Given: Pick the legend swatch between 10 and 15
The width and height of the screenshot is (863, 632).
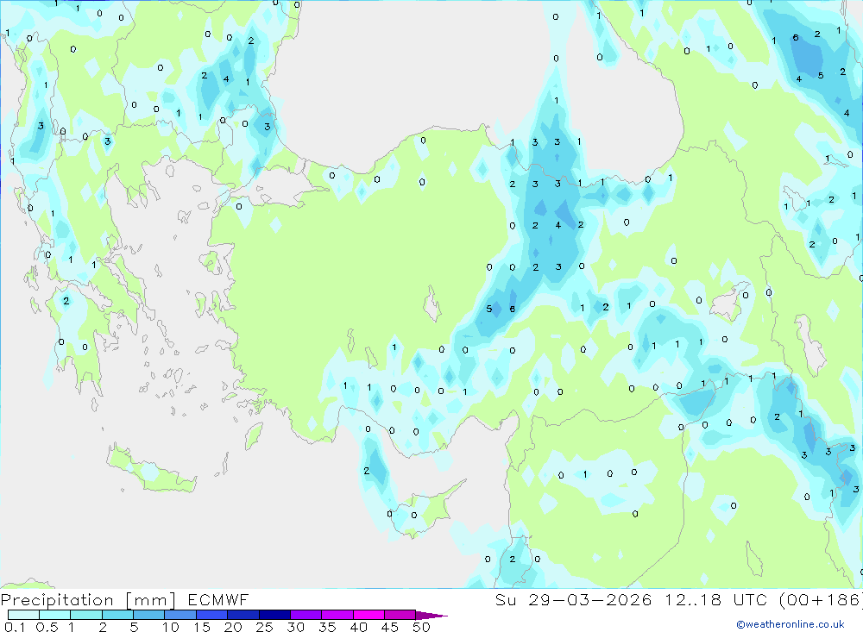Looking at the screenshot, I should click(180, 615).
